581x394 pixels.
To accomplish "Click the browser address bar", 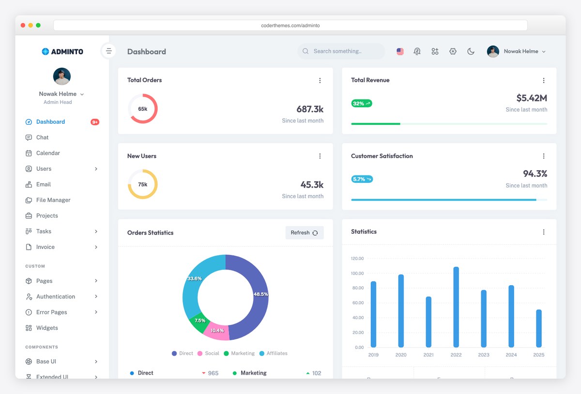I will 290,25.
